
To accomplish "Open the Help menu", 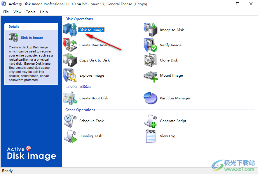I will pos(44,12).
